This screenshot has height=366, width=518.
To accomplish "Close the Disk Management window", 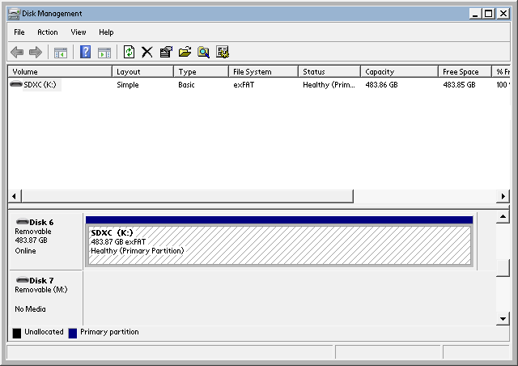I will click(x=503, y=14).
